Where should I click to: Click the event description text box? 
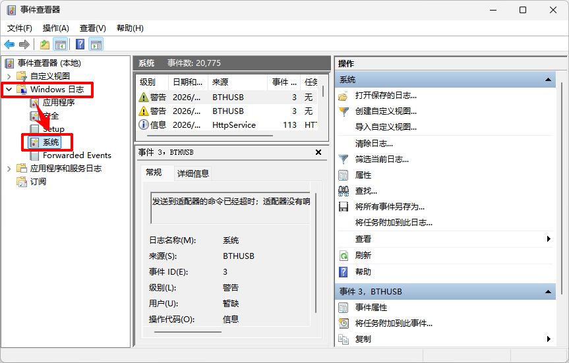[x=230, y=208]
